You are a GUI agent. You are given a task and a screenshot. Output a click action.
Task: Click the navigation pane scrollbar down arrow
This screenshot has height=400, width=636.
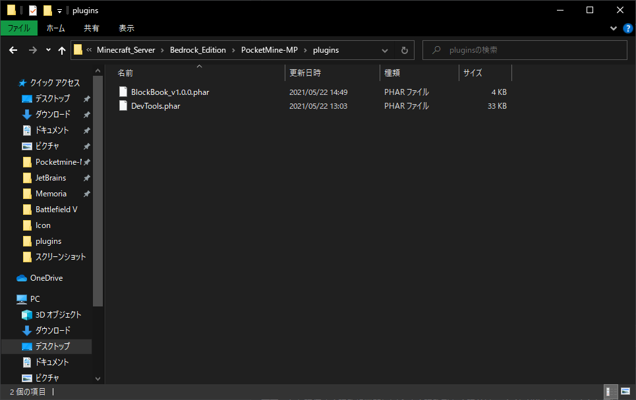pyautogui.click(x=98, y=379)
